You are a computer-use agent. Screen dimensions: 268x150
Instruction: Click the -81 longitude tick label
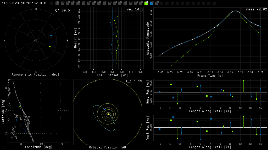[20, 144]
